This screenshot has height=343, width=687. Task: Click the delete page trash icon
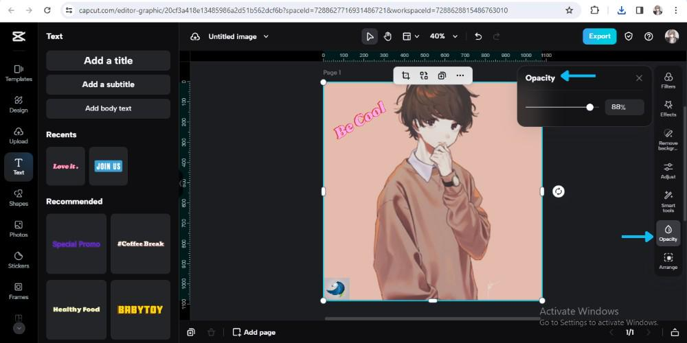pos(211,333)
